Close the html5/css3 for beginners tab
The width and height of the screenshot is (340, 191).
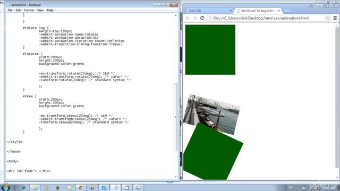[x=278, y=11]
